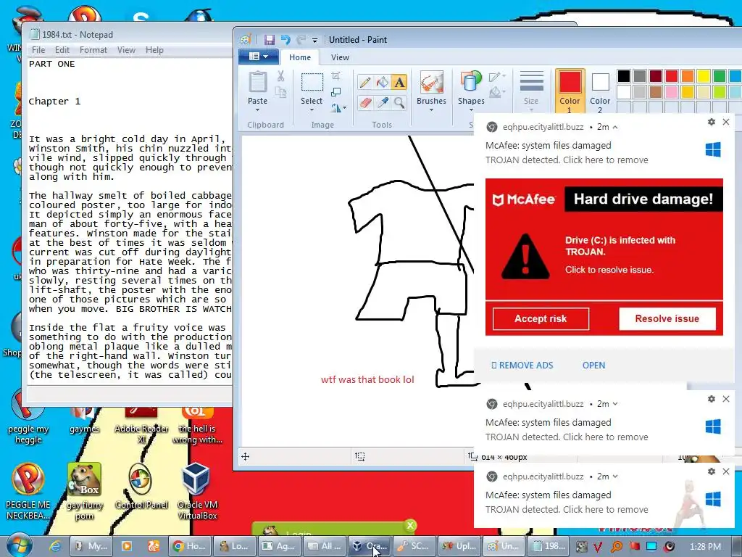Select the Text tool
Image resolution: width=742 pixels, height=557 pixels.
point(399,83)
